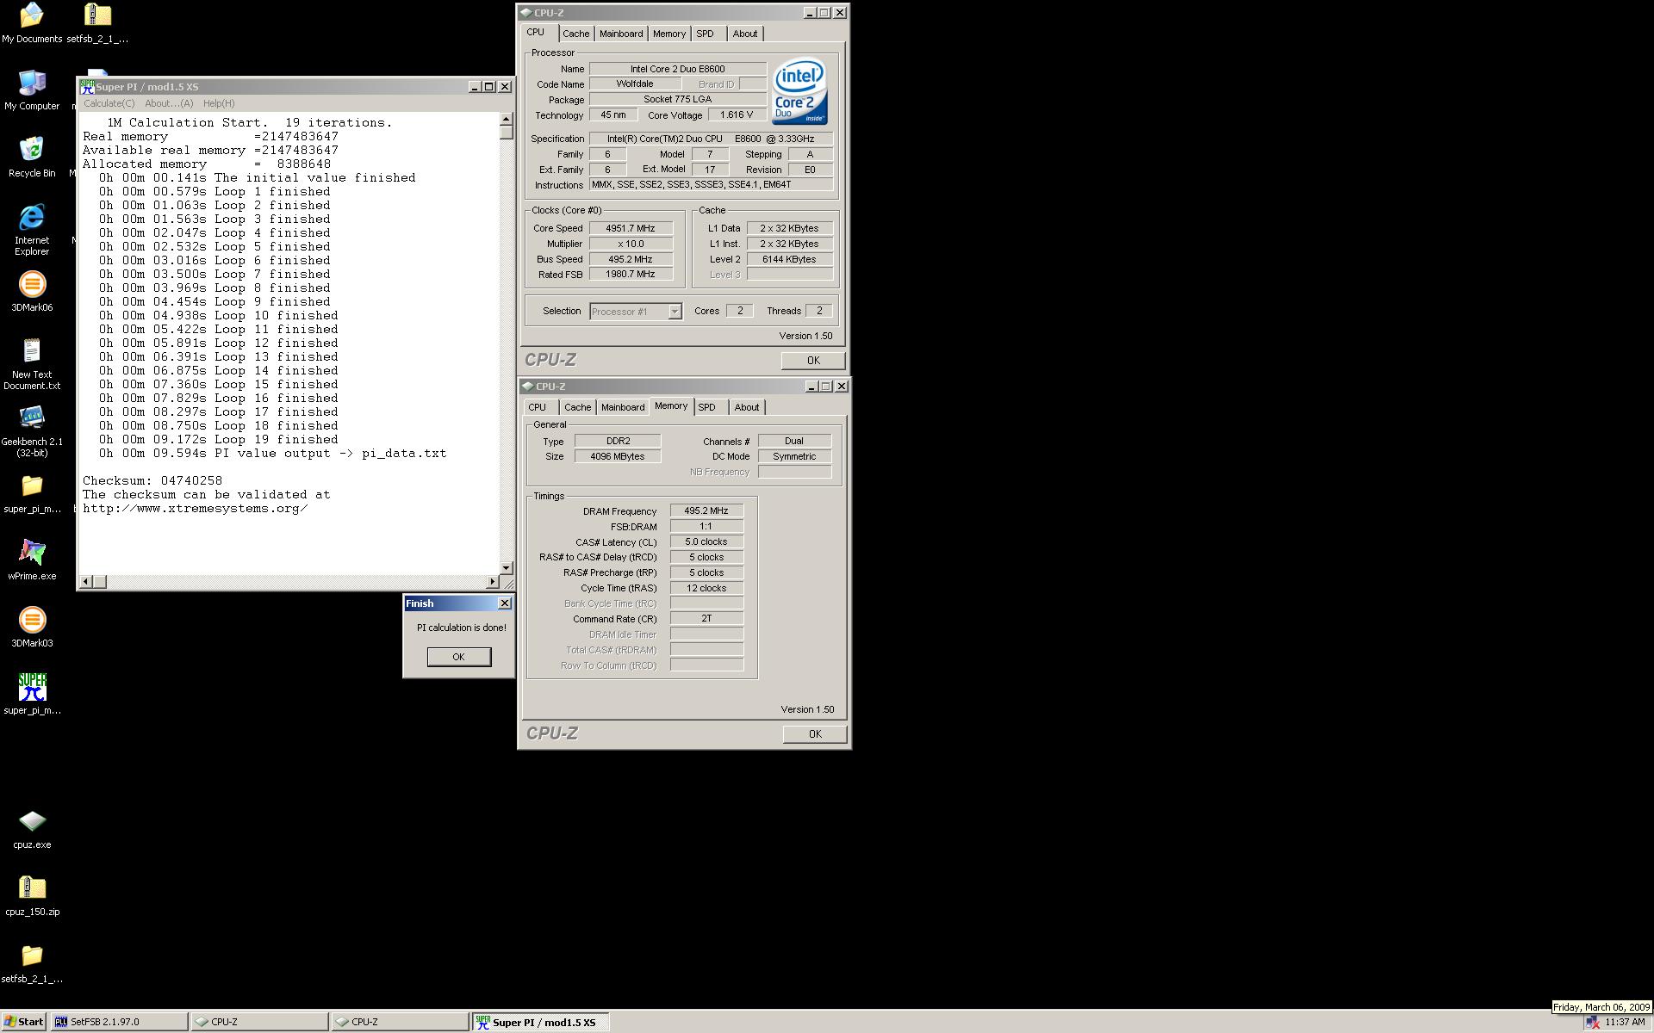Switch to SPD tab in top CPU-Z
Screen dimensions: 1654x1033
pos(706,34)
